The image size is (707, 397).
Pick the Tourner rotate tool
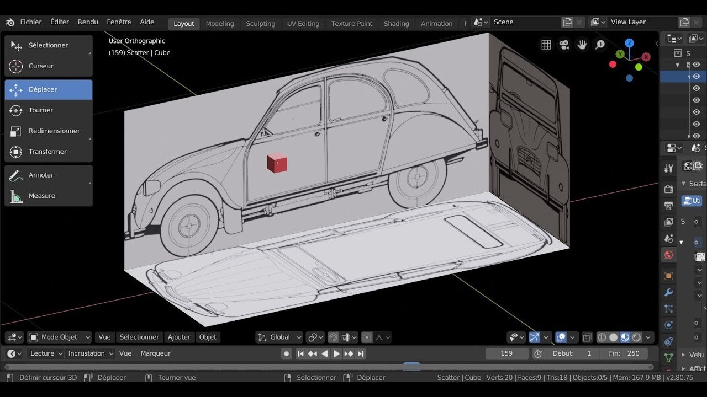click(49, 110)
